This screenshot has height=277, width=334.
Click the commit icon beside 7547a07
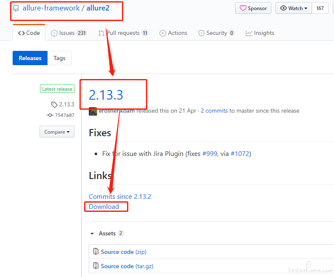click(x=50, y=115)
